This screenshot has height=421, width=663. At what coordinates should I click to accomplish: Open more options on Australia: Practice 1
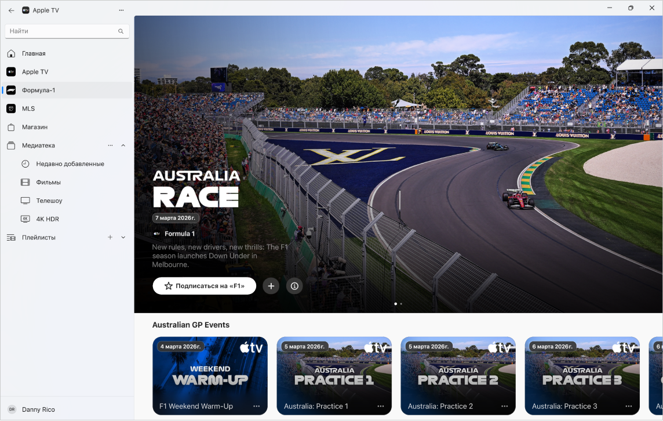[381, 406]
